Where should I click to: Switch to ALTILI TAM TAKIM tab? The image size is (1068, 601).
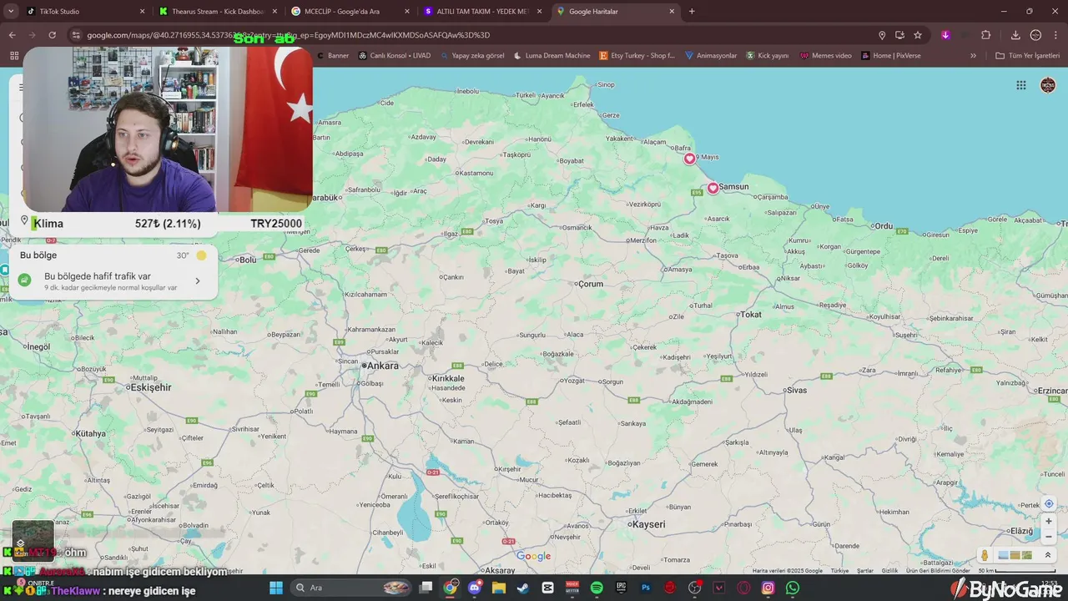pos(481,12)
